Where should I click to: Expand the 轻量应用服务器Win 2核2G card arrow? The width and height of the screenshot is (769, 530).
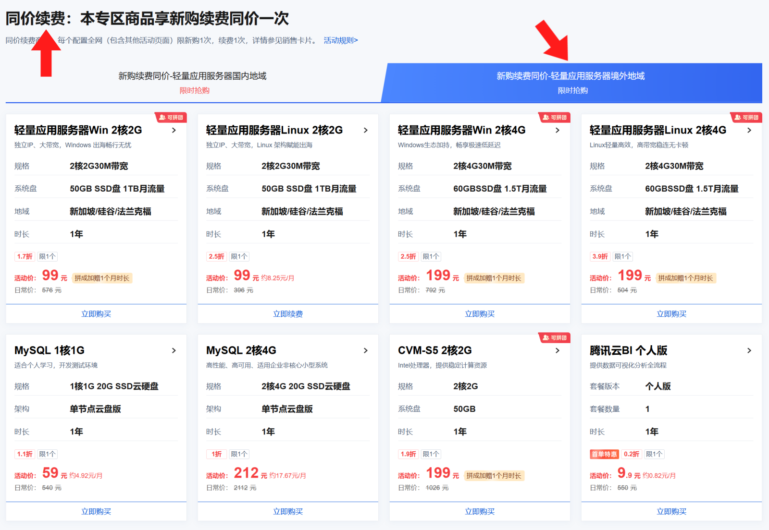[x=174, y=130]
